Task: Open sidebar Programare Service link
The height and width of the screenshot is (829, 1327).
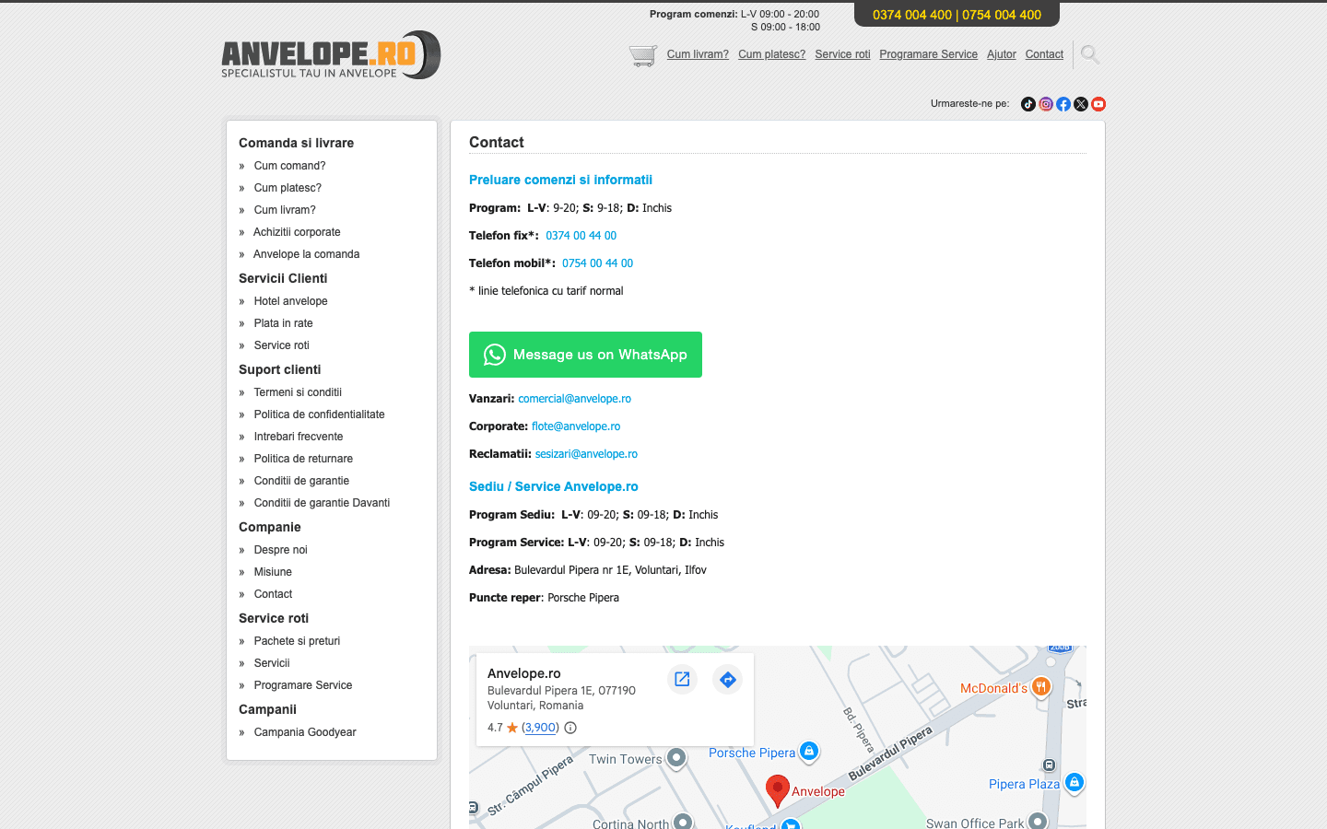Action: [303, 685]
